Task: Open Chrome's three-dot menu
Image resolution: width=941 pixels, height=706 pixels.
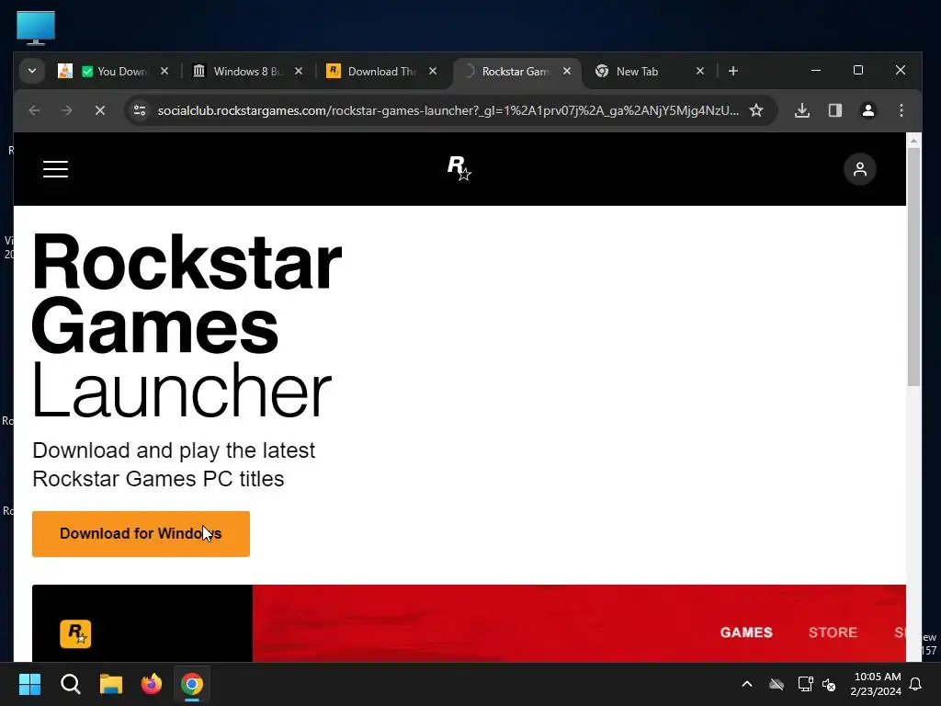Action: (x=901, y=110)
